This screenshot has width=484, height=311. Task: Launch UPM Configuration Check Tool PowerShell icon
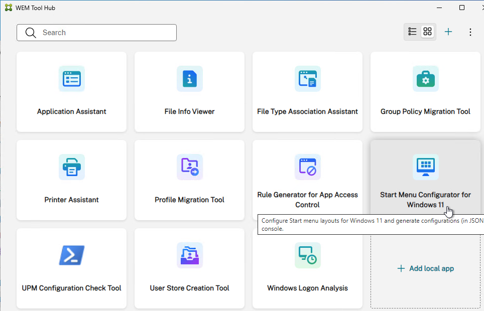72,255
